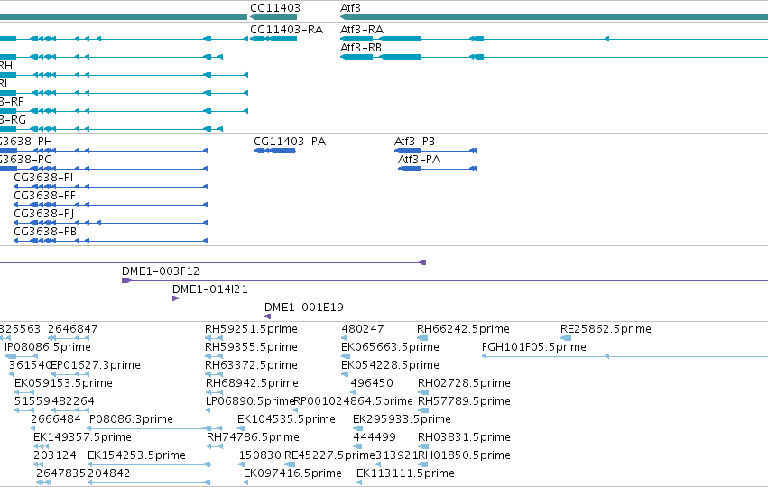Click EK149357.5prime EST label
This screenshot has height=487, width=768.
[x=82, y=437]
